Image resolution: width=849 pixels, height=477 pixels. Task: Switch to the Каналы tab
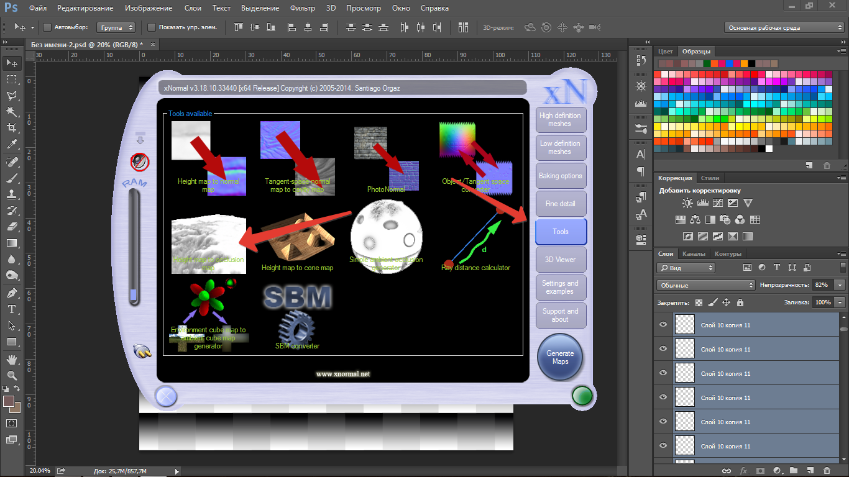pyautogui.click(x=694, y=254)
